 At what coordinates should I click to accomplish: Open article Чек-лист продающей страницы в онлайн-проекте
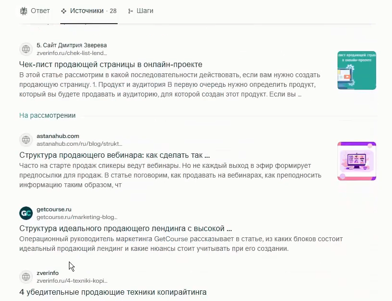[111, 64]
